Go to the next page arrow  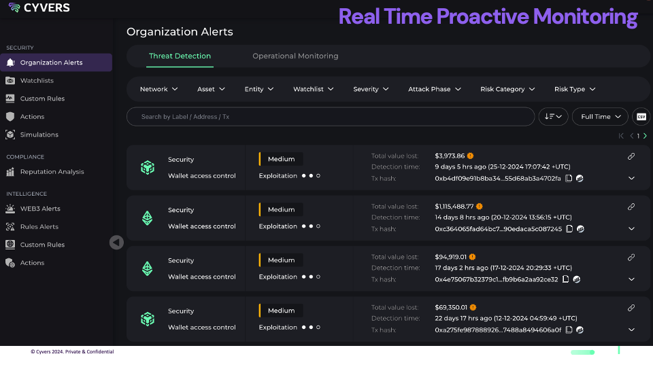645,136
